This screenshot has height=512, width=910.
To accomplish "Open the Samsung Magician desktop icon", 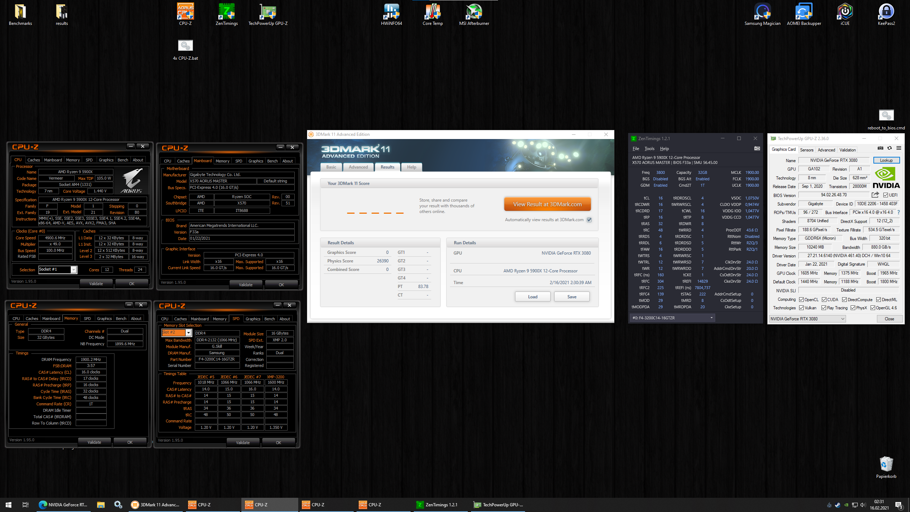I will click(762, 15).
